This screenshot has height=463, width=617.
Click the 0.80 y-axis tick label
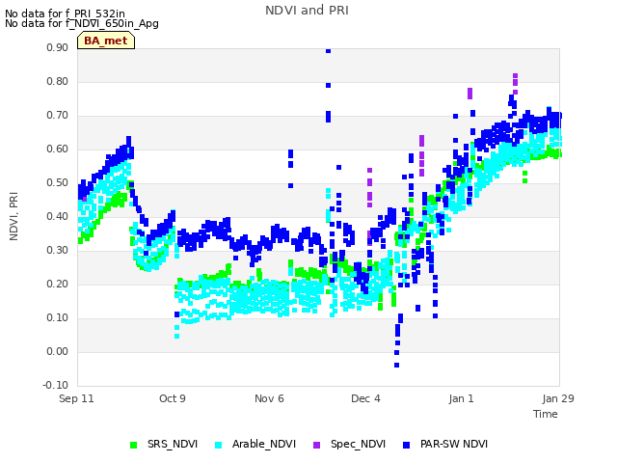point(58,81)
